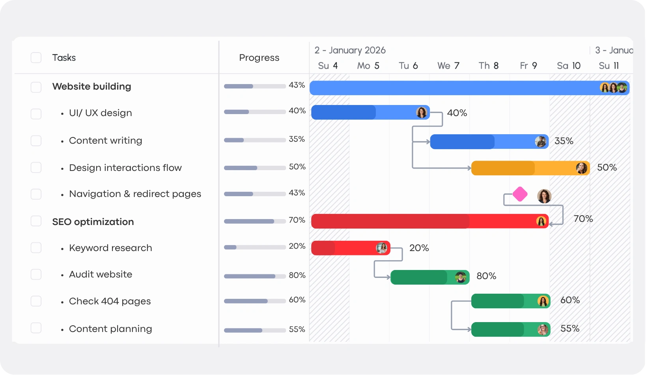Click the avatar group on Website building bar
The image size is (646, 375).
(613, 88)
